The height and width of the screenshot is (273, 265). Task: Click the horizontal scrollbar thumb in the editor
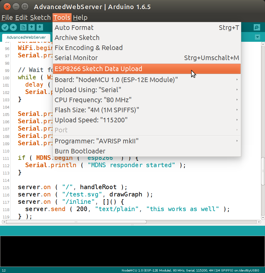tap(76, 222)
